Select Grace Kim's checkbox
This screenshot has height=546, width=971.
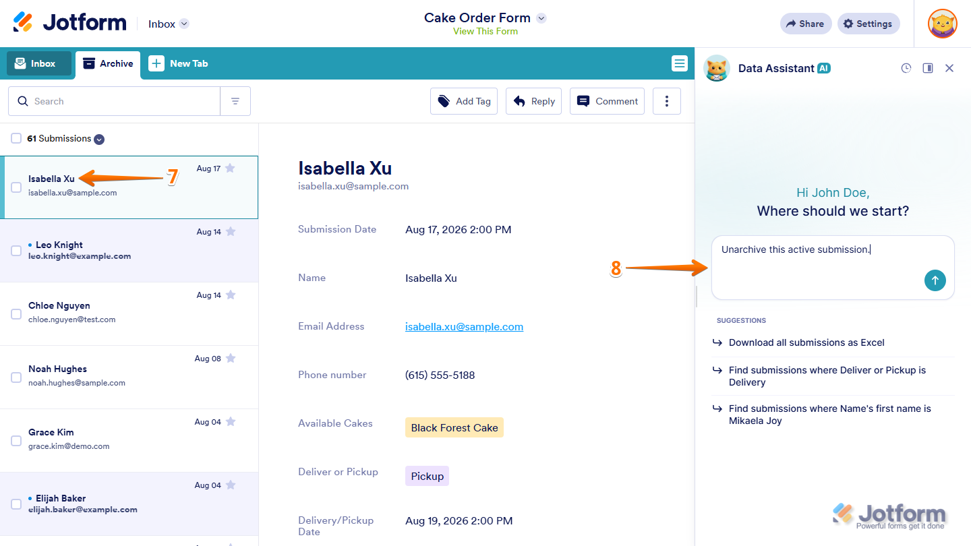tap(16, 441)
